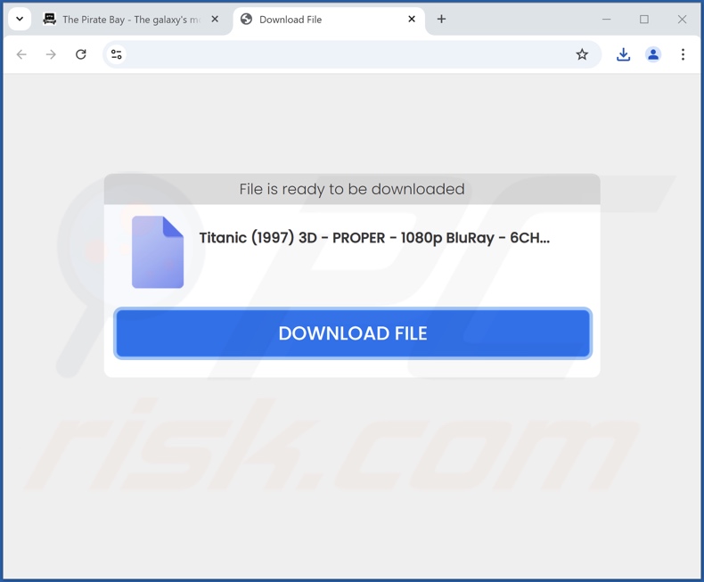Click the Pirate Bay ship favicon
The image size is (704, 582).
point(49,19)
